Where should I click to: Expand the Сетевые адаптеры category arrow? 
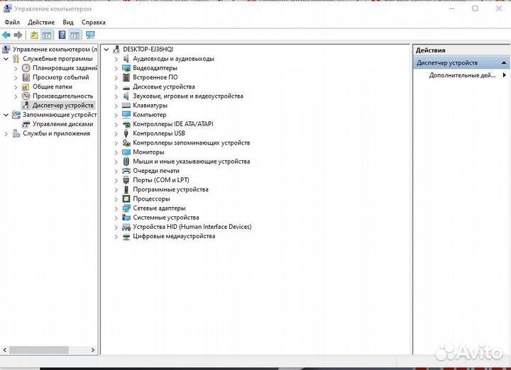click(x=116, y=208)
